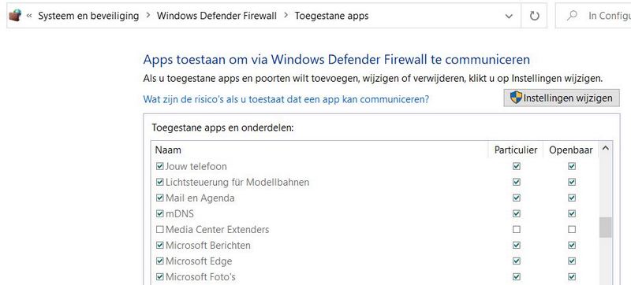The image size is (631, 285).
Task: Click the search magnifier icon
Action: pos(571,16)
